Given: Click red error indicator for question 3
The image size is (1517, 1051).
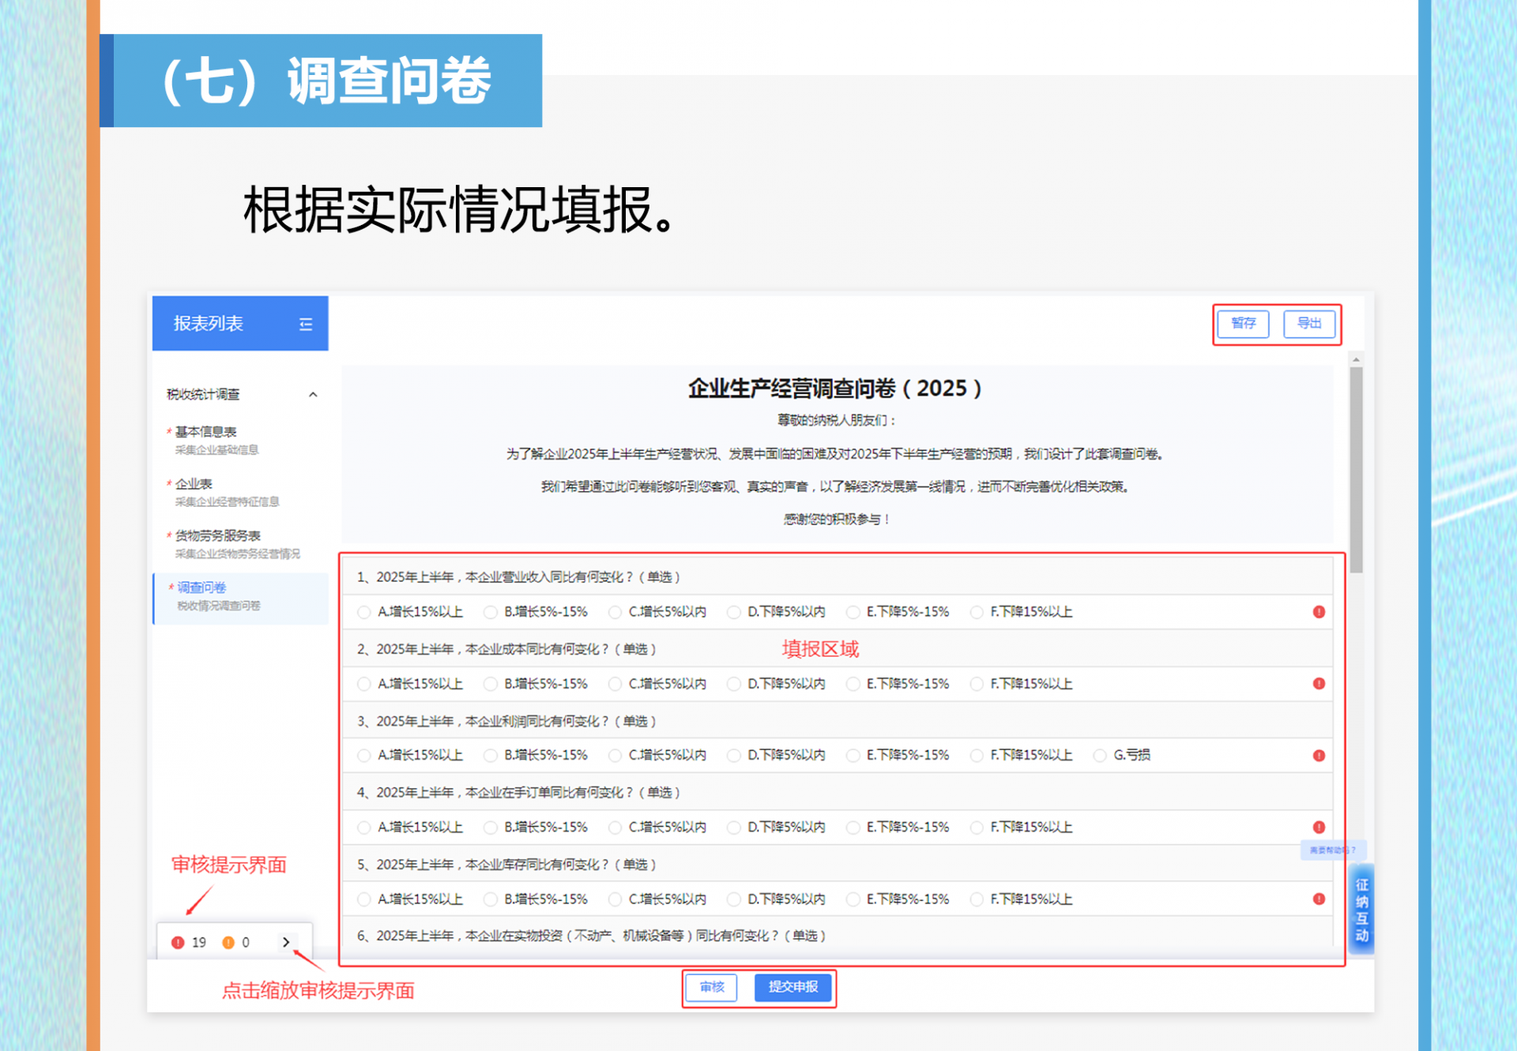Looking at the screenshot, I should [1319, 756].
